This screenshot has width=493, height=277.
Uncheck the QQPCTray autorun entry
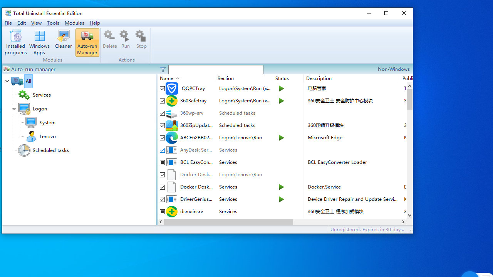point(162,88)
